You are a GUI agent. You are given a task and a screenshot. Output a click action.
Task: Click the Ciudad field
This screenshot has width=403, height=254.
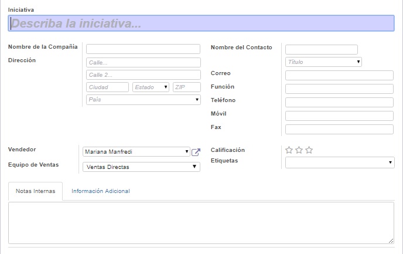[x=107, y=87]
